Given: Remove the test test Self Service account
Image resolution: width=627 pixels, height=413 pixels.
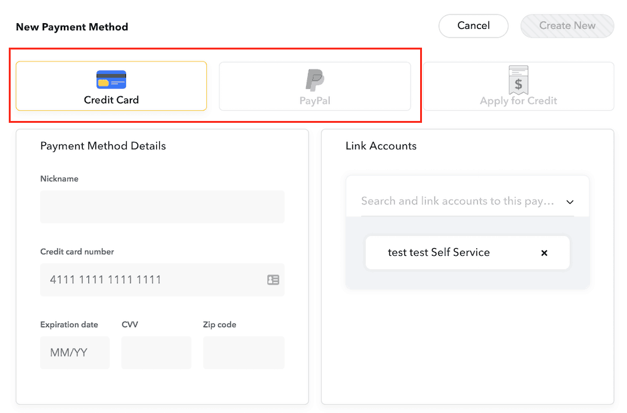Looking at the screenshot, I should (544, 253).
